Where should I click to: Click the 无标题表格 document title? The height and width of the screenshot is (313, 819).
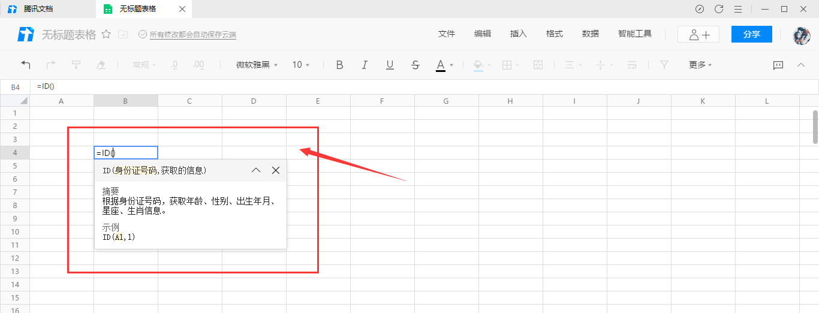68,34
